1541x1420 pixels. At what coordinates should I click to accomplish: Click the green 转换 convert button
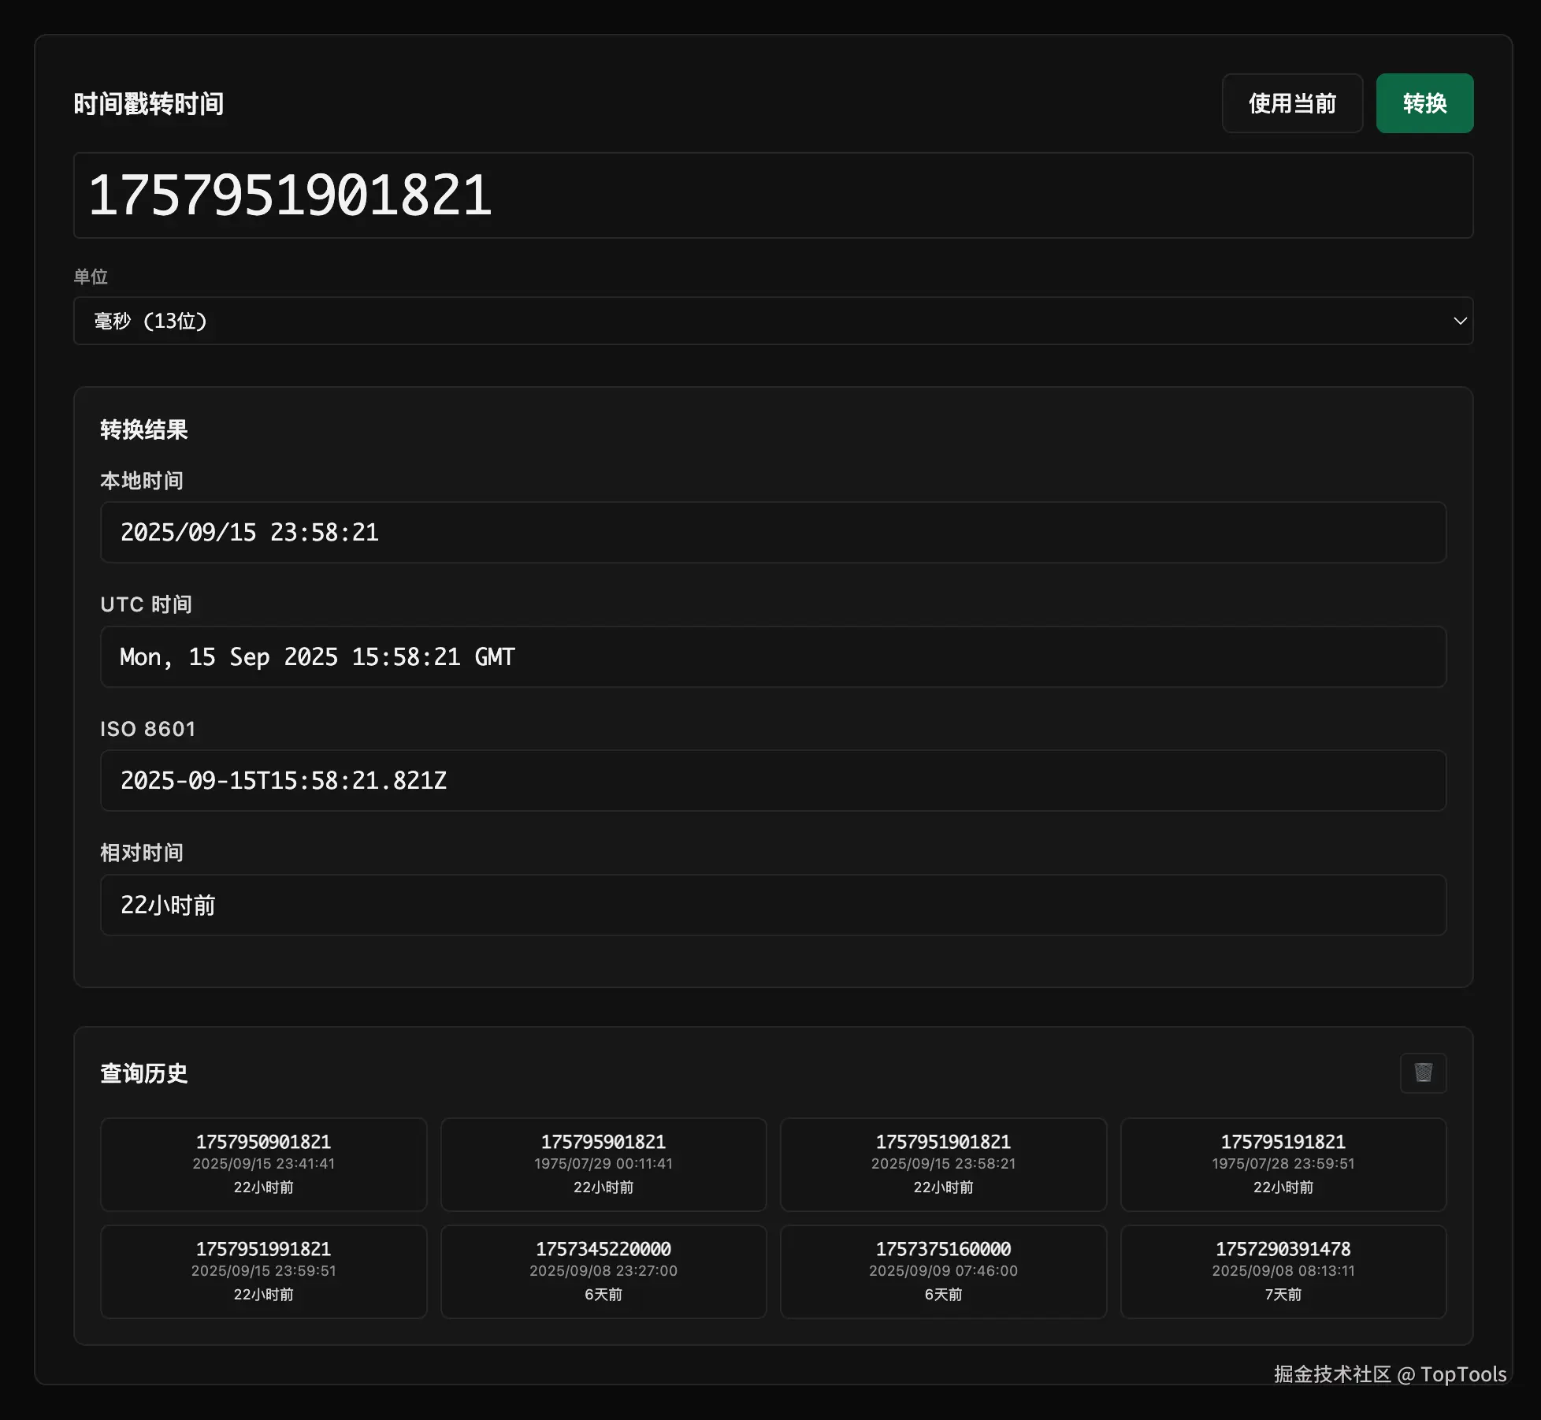(1424, 102)
